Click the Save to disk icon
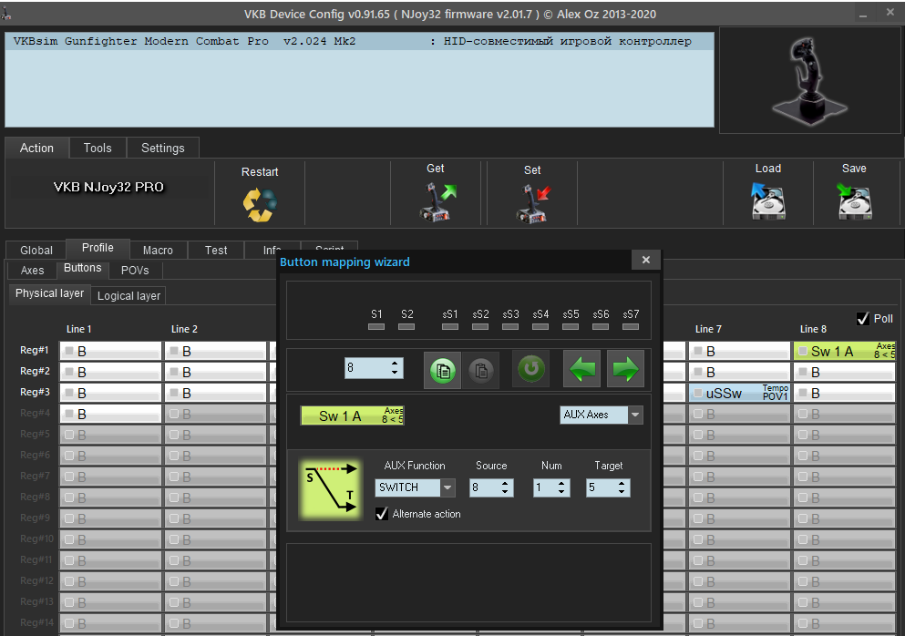The image size is (905, 636). pyautogui.click(x=854, y=200)
